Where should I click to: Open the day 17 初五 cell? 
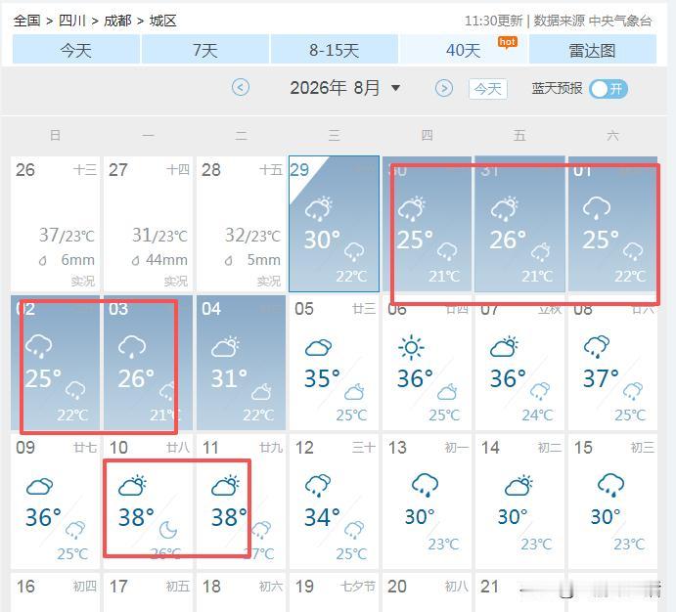(148, 592)
